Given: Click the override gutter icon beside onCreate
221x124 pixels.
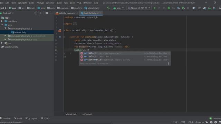Looking at the screenshot, I should point(60,37).
